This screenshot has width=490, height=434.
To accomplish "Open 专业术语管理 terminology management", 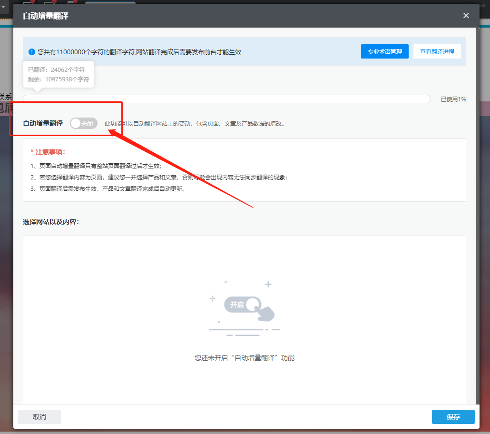I will click(384, 52).
